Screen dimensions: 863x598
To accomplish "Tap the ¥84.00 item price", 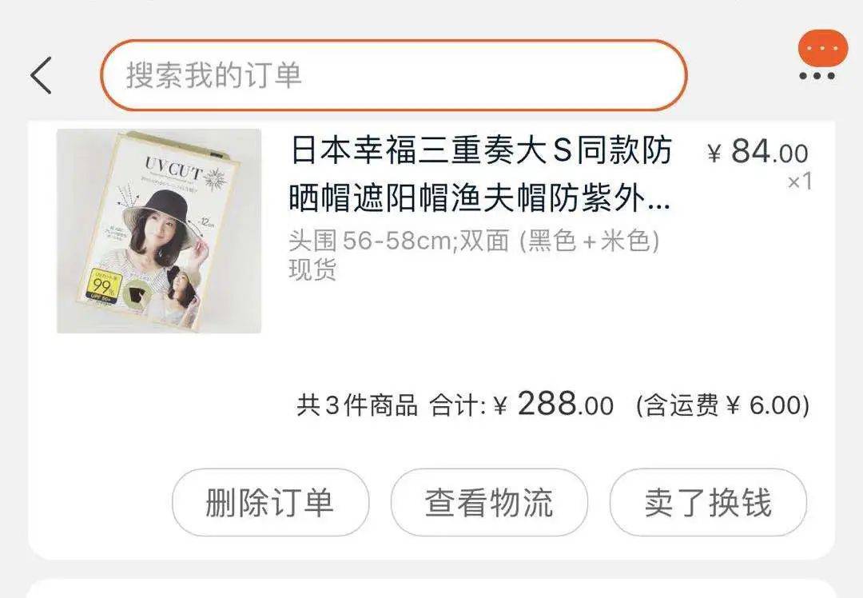I will tap(758, 151).
